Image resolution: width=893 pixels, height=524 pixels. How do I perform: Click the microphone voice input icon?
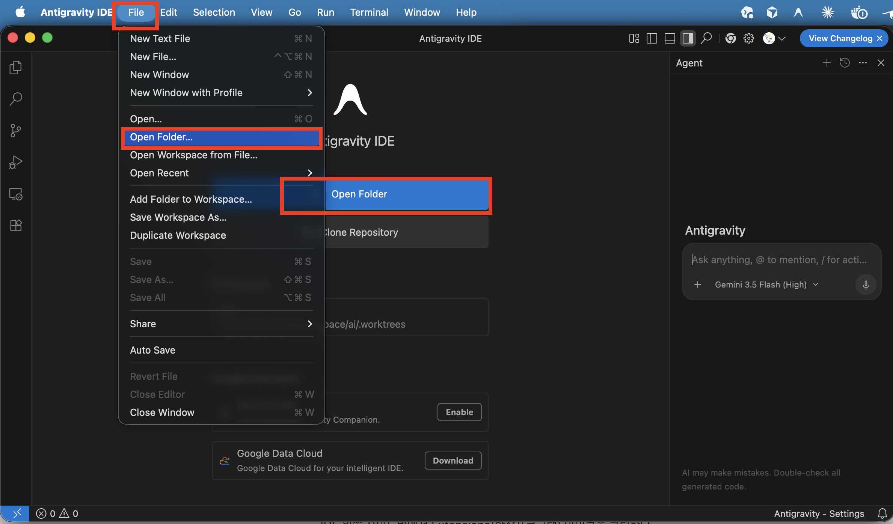pyautogui.click(x=866, y=285)
